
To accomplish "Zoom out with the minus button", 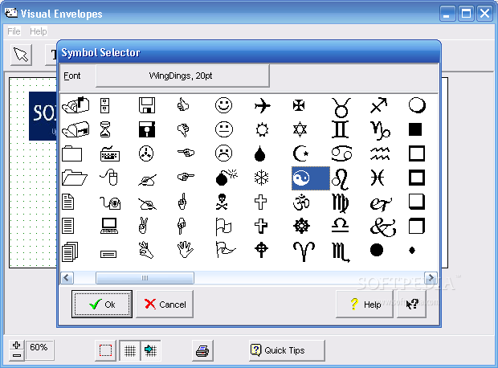I will (x=17, y=356).
